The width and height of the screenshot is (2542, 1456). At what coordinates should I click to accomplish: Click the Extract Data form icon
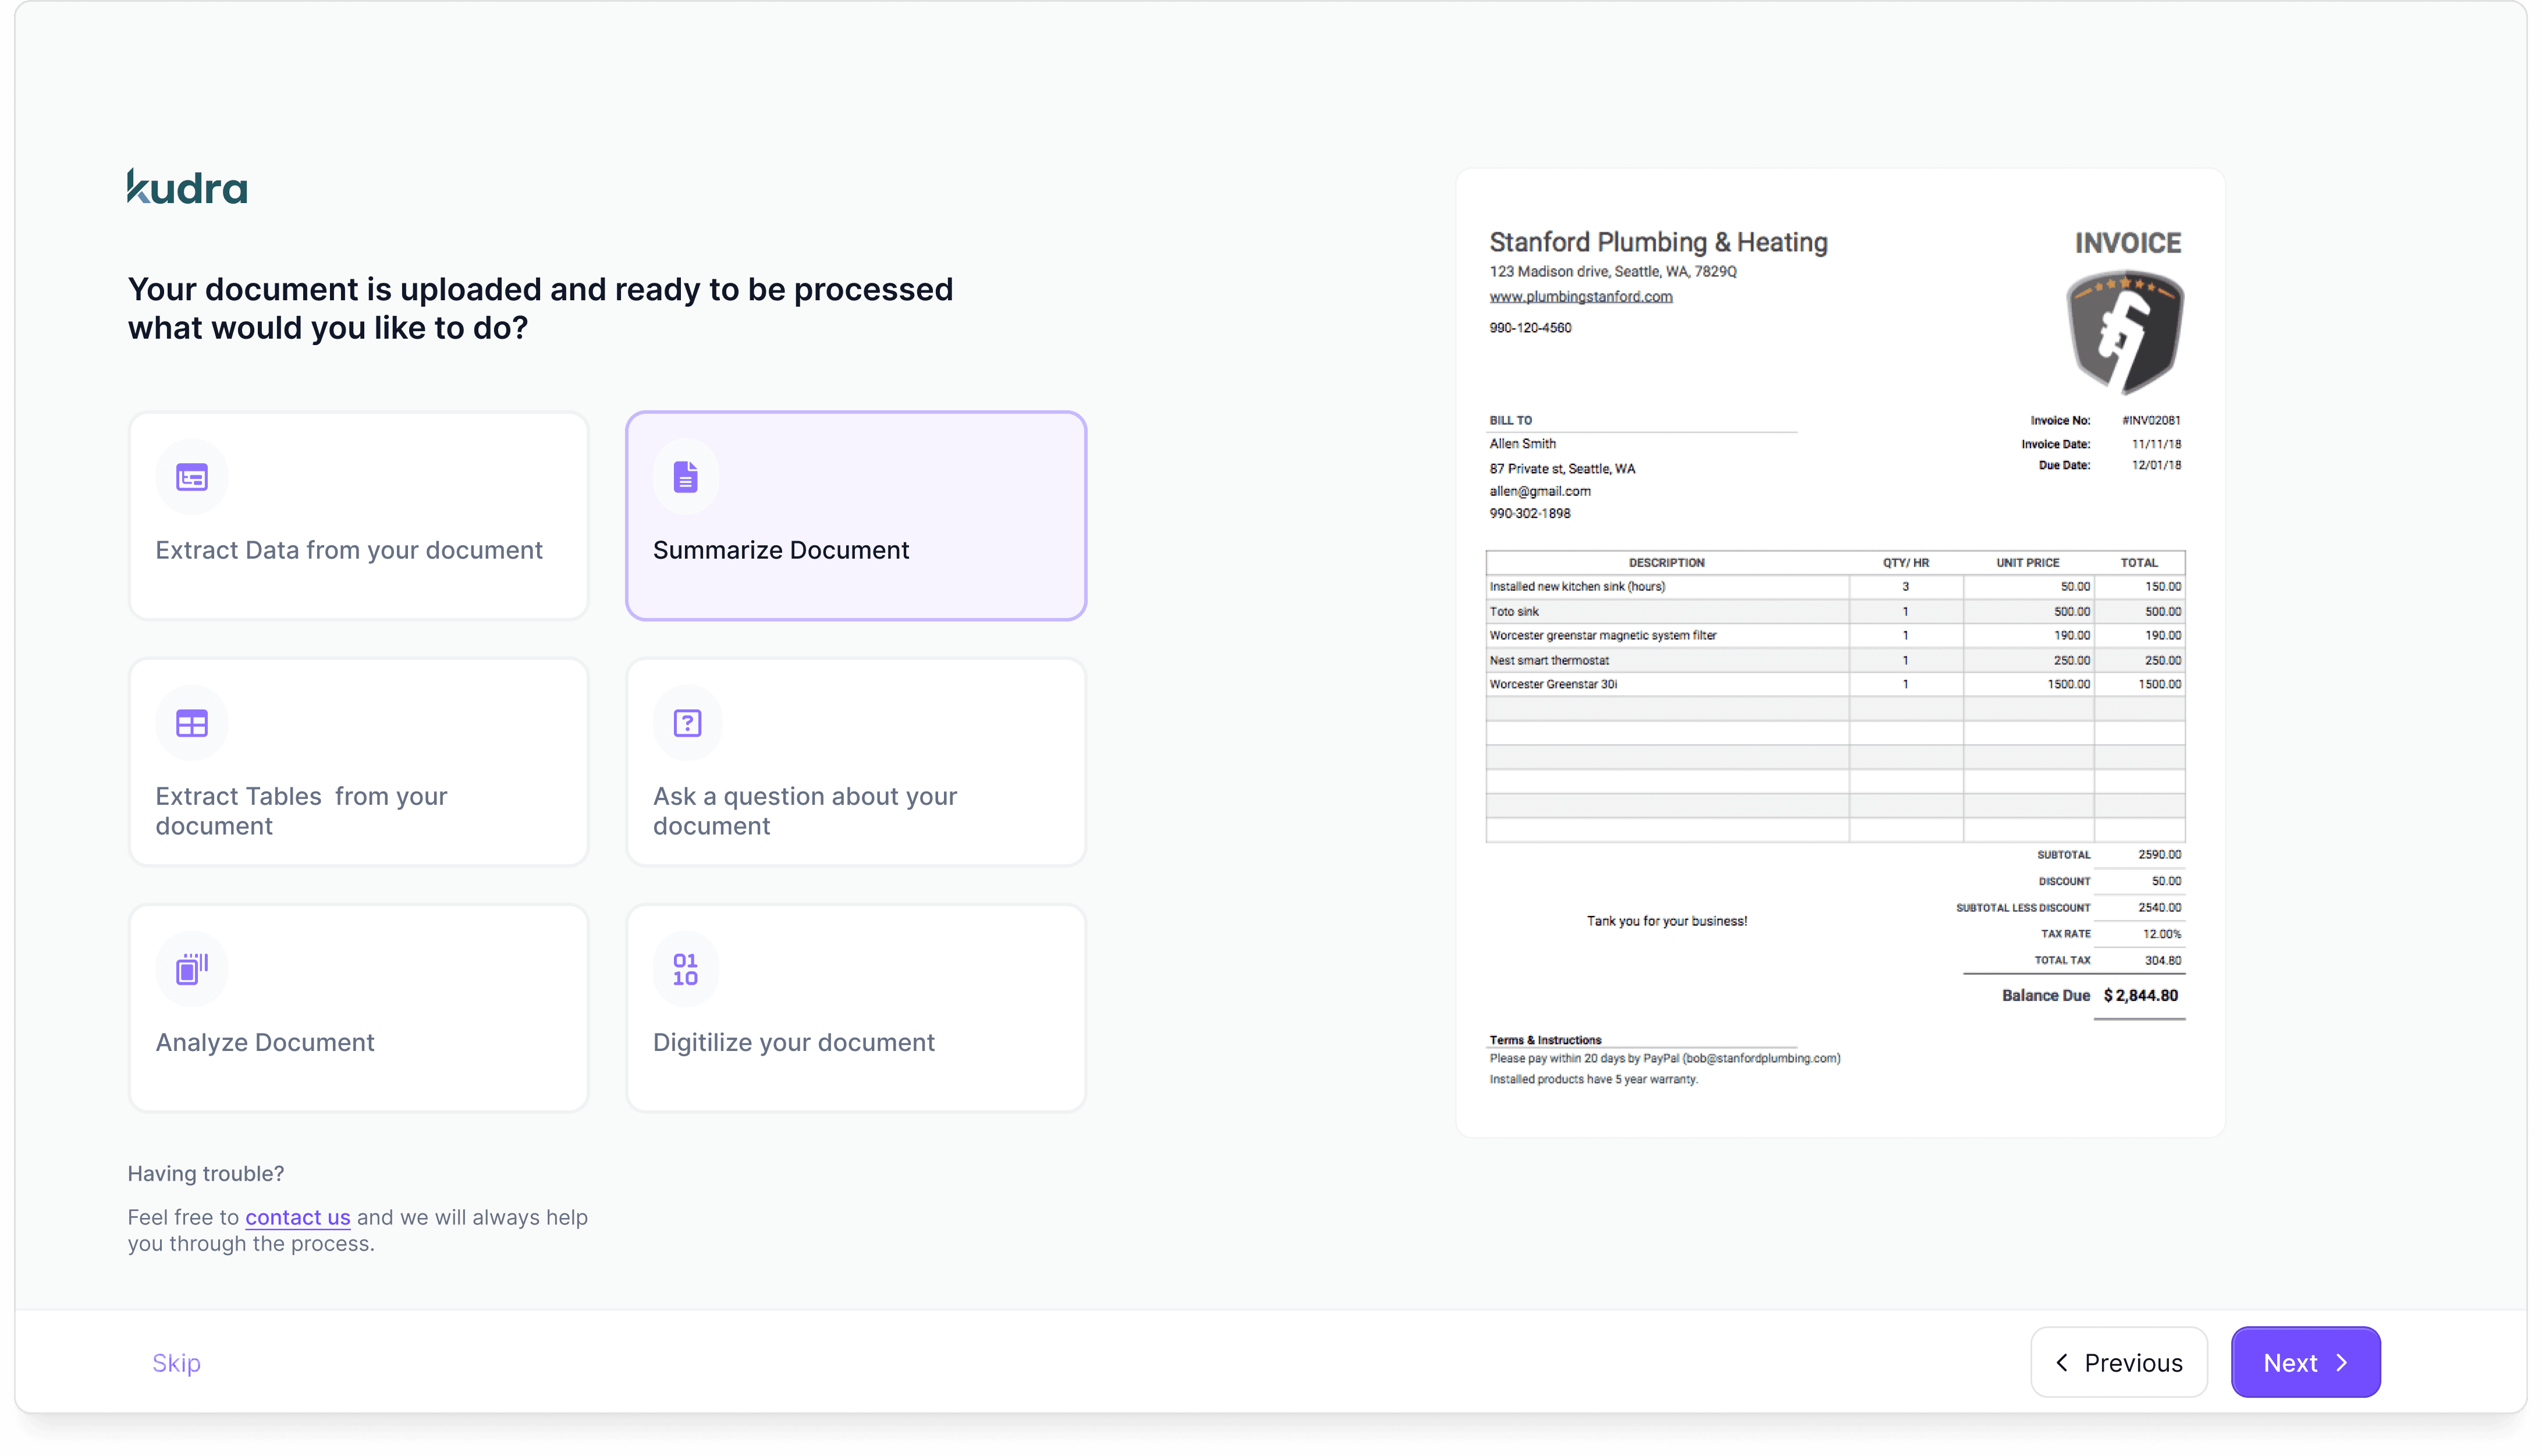coord(191,477)
